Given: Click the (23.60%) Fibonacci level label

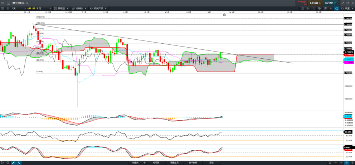Looking at the screenshot, I should [40, 60].
